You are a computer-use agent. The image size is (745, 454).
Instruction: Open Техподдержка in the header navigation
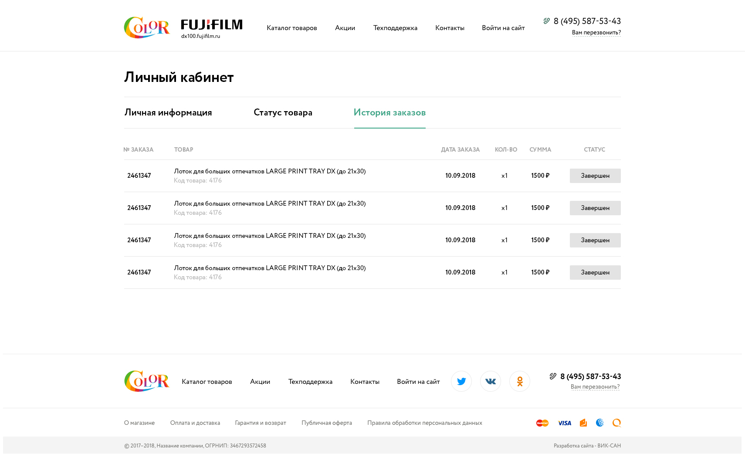[x=395, y=28]
